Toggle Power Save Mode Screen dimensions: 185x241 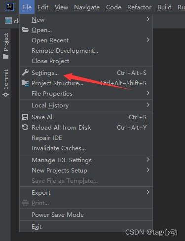86,214
